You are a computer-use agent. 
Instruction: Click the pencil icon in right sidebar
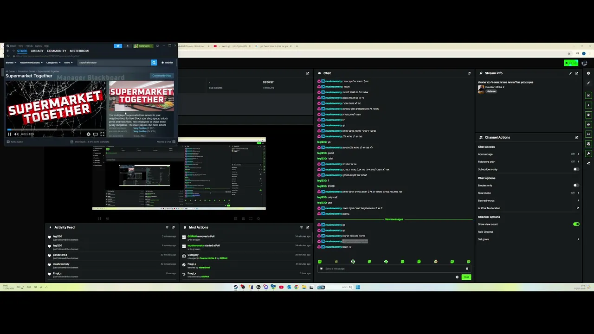(588, 83)
